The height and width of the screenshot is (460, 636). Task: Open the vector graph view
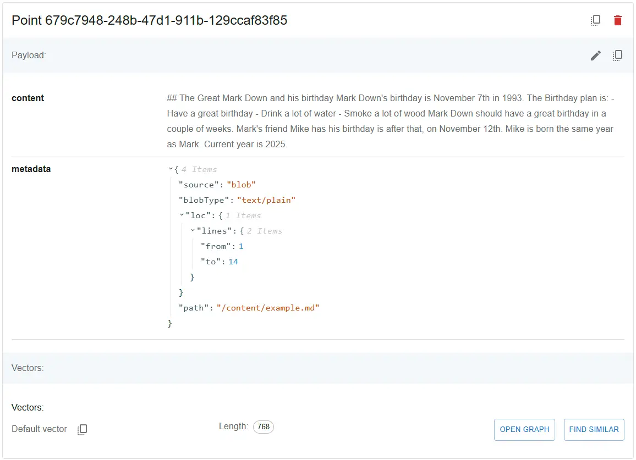tap(524, 429)
